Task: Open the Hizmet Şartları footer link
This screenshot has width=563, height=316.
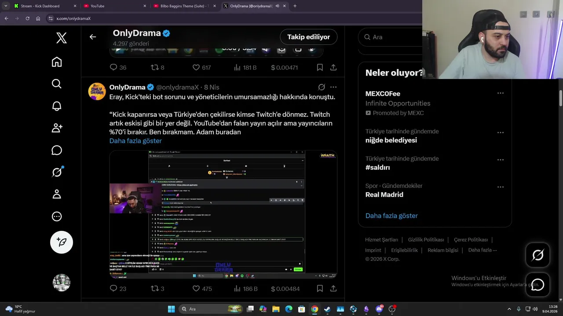Action: pos(381,240)
